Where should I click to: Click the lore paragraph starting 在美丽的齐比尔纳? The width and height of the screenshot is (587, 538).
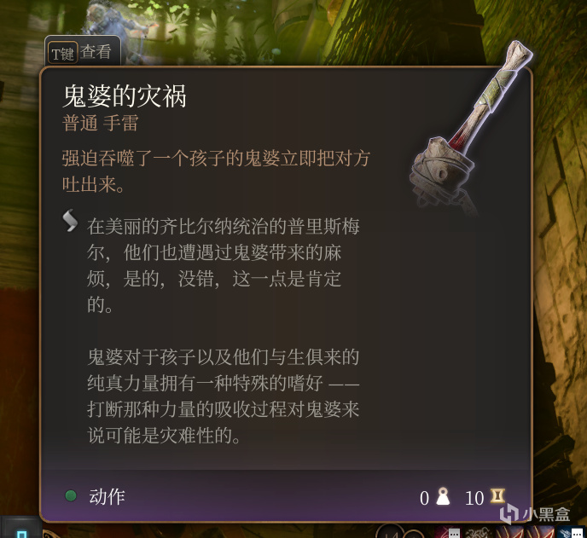(x=224, y=265)
